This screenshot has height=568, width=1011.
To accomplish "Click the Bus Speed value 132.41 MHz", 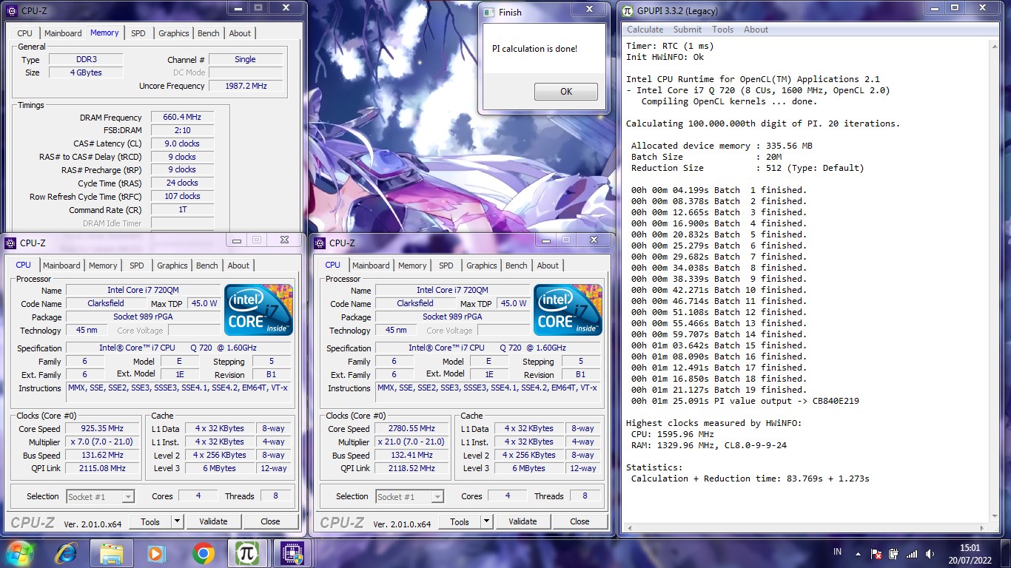I will click(412, 456).
